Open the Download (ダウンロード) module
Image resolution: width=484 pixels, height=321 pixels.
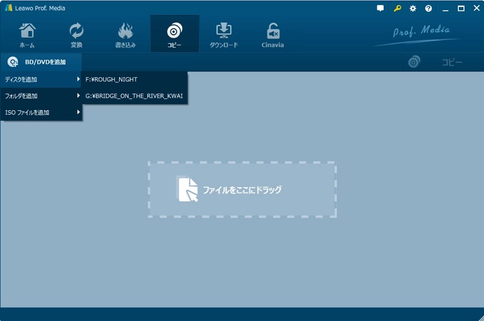pyautogui.click(x=223, y=35)
